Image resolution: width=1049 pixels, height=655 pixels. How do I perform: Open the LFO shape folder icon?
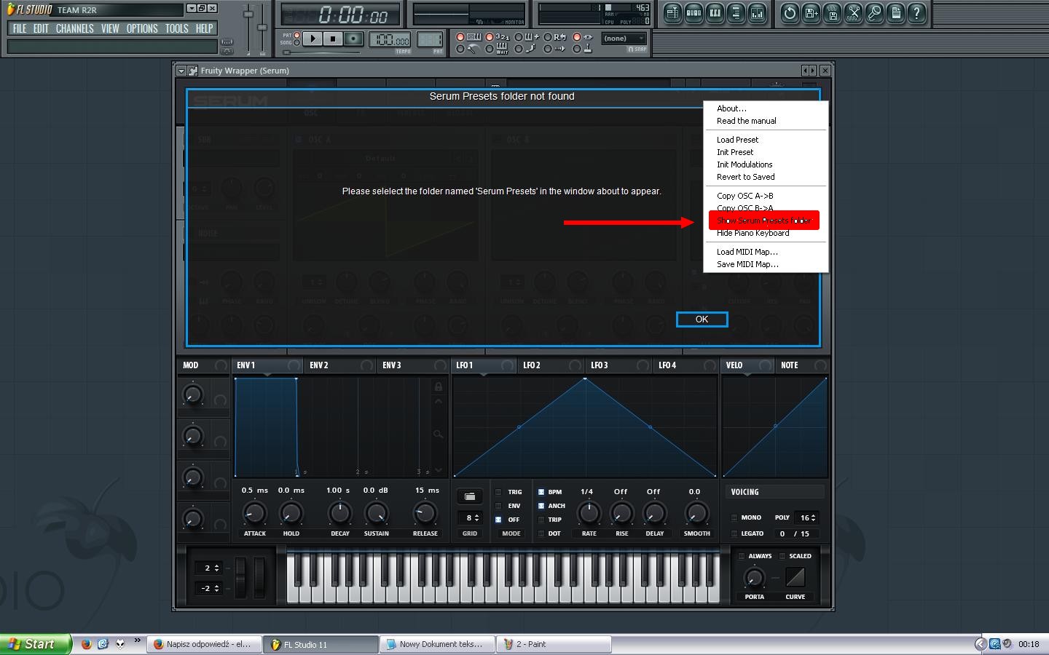pos(470,497)
